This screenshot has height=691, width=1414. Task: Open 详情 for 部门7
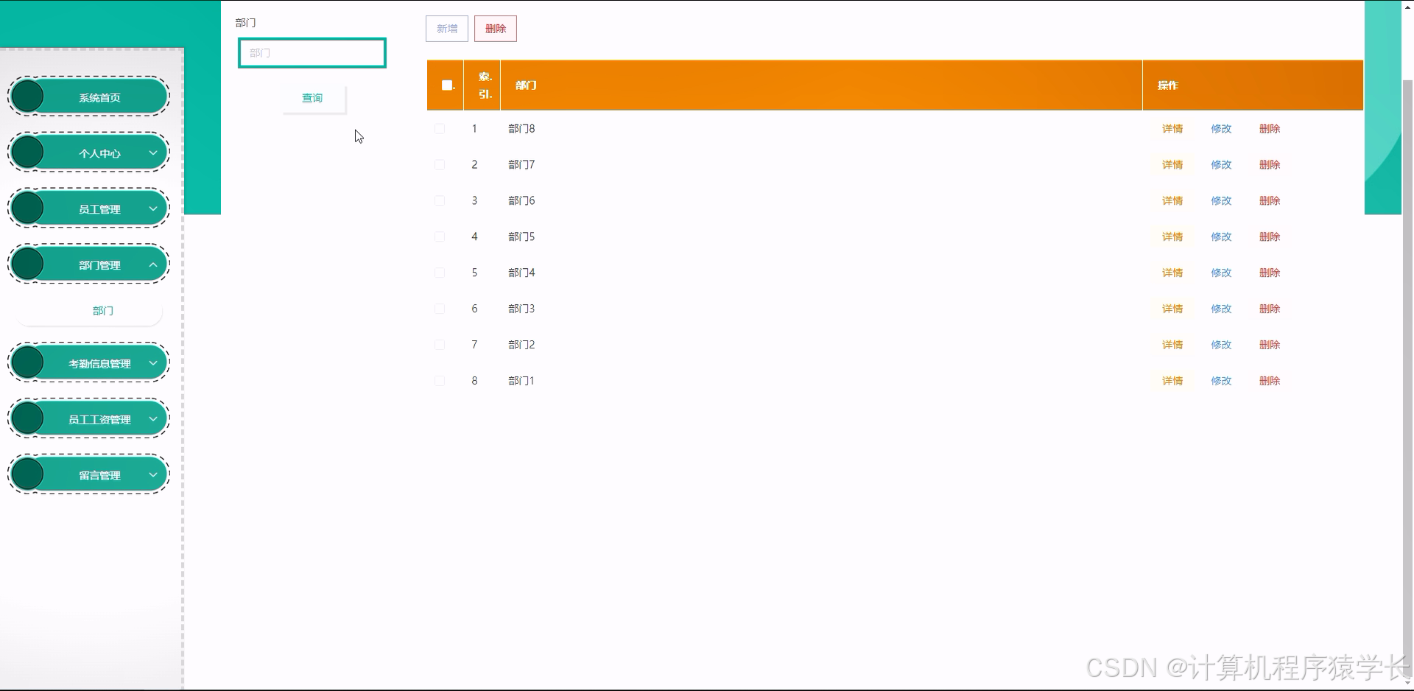pyautogui.click(x=1172, y=165)
